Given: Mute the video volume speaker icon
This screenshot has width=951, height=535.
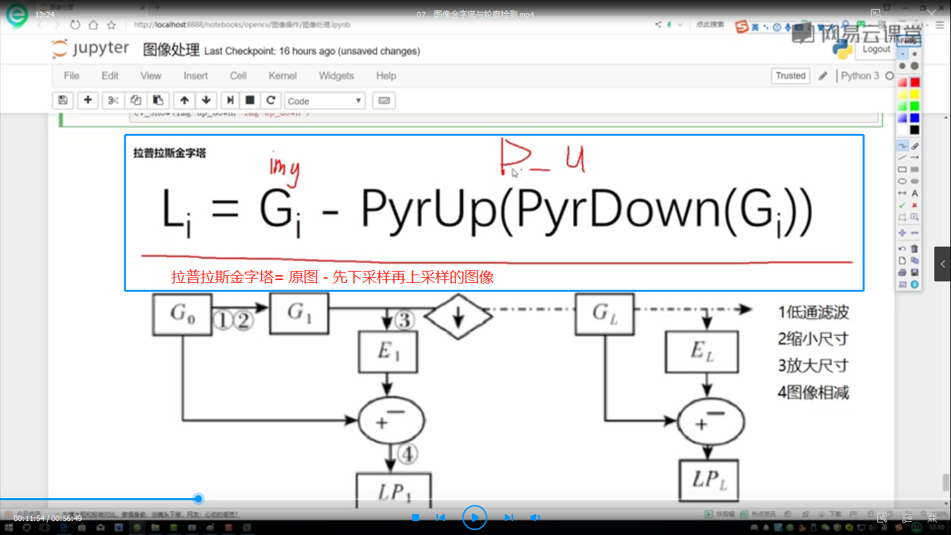Looking at the screenshot, I should click(x=535, y=518).
